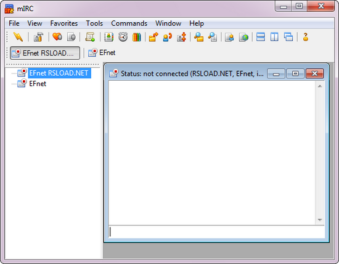The image size is (339, 264).
Task: Click the DCC Chat phone icon
Action: click(167, 37)
